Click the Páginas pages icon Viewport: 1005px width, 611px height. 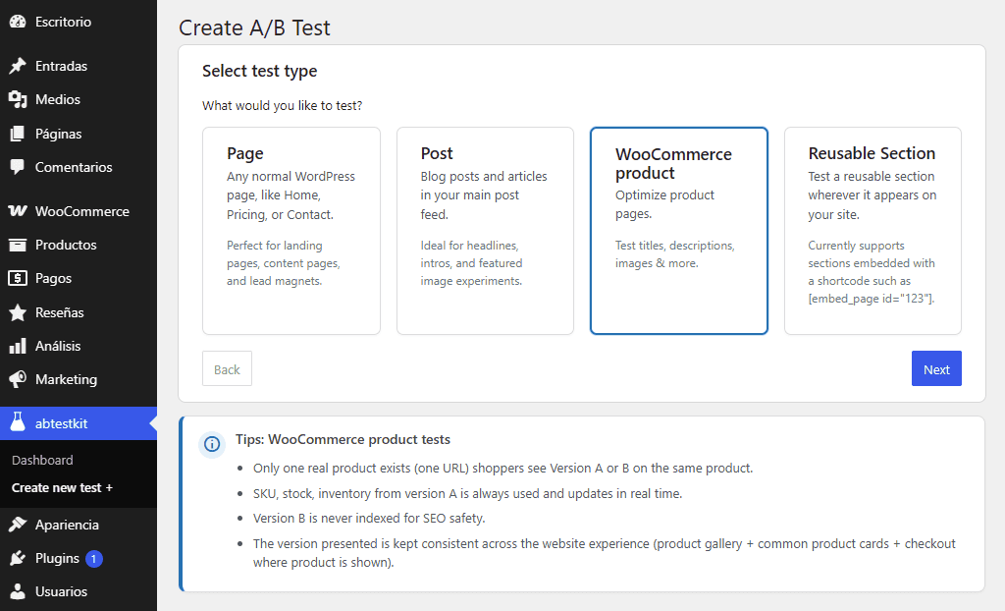coord(18,134)
